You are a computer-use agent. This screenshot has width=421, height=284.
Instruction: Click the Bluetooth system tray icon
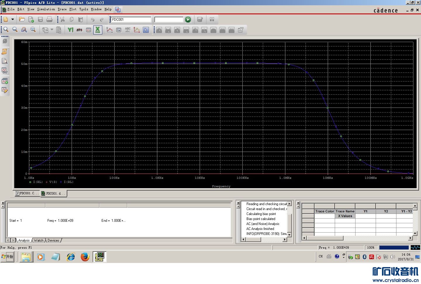[365, 257]
